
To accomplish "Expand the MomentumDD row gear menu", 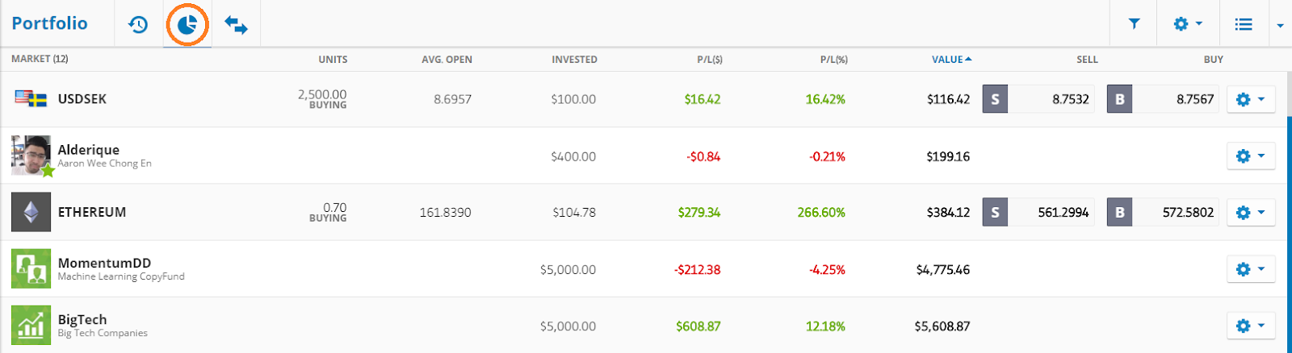I will point(1250,268).
